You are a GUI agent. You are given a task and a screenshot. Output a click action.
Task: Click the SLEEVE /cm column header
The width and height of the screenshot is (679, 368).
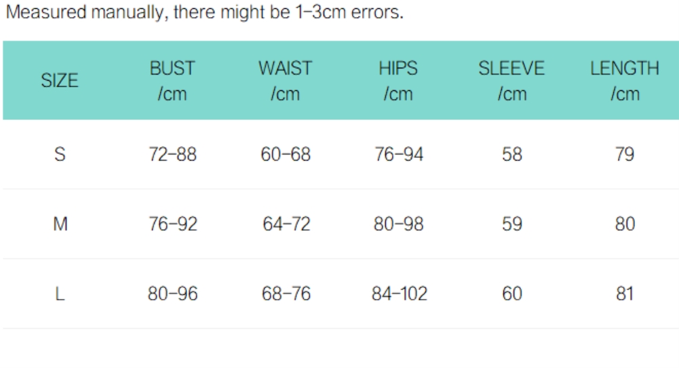pyautogui.click(x=511, y=81)
